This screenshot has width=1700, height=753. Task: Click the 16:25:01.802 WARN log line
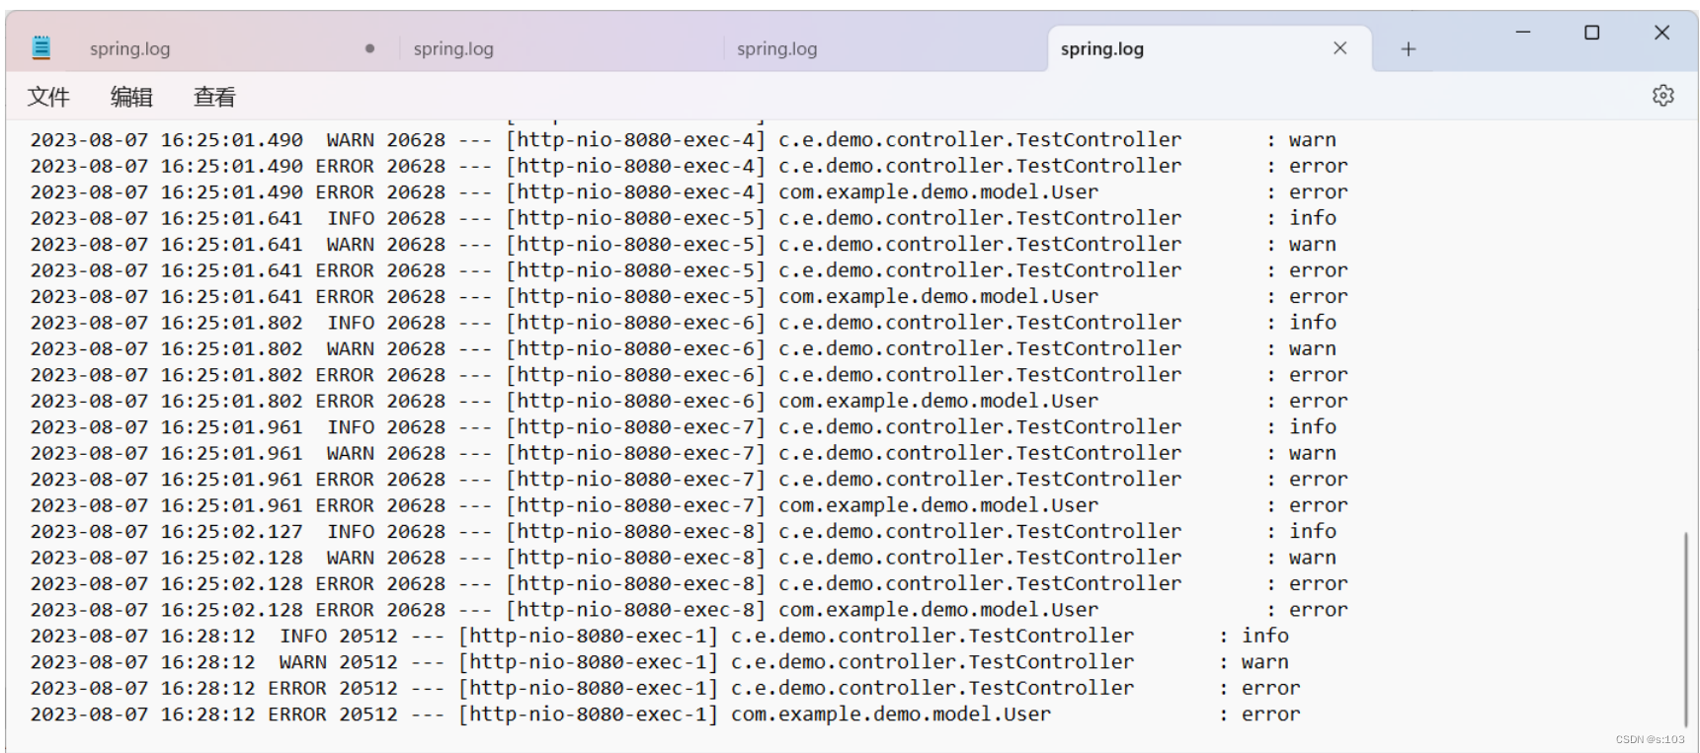point(683,349)
